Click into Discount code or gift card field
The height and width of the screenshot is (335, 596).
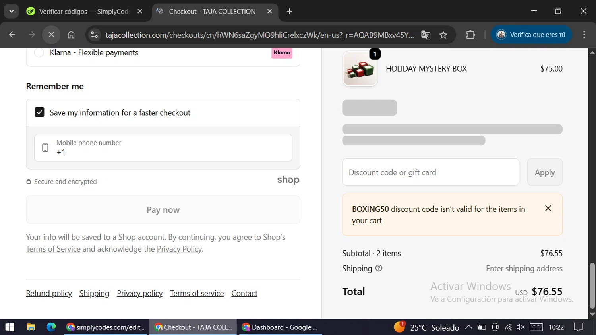pyautogui.click(x=431, y=172)
